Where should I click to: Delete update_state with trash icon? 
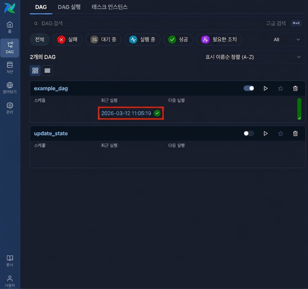[295, 133]
